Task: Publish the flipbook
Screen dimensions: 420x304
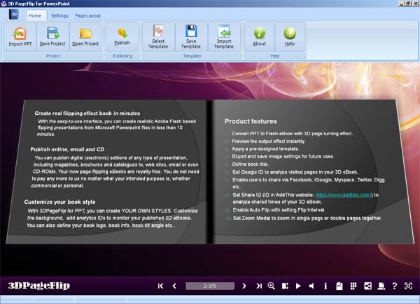Action: coord(122,37)
